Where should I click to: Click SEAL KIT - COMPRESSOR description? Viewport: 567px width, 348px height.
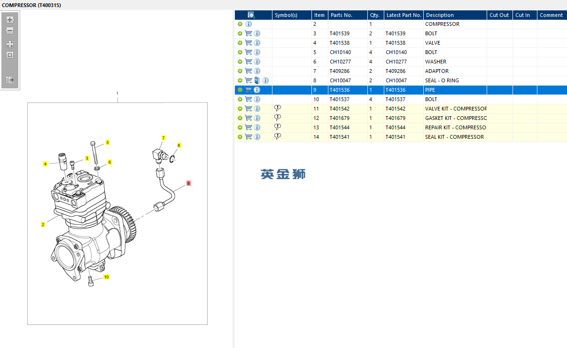454,137
